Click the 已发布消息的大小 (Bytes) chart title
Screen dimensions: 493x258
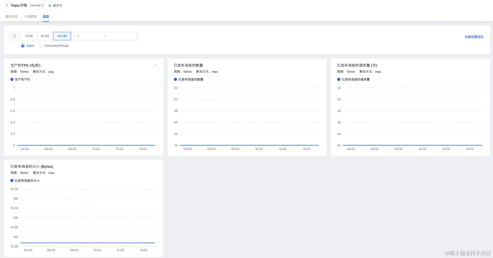pyautogui.click(x=32, y=167)
